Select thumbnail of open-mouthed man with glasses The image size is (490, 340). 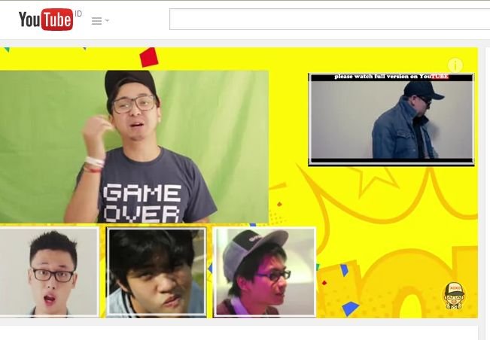49,272
